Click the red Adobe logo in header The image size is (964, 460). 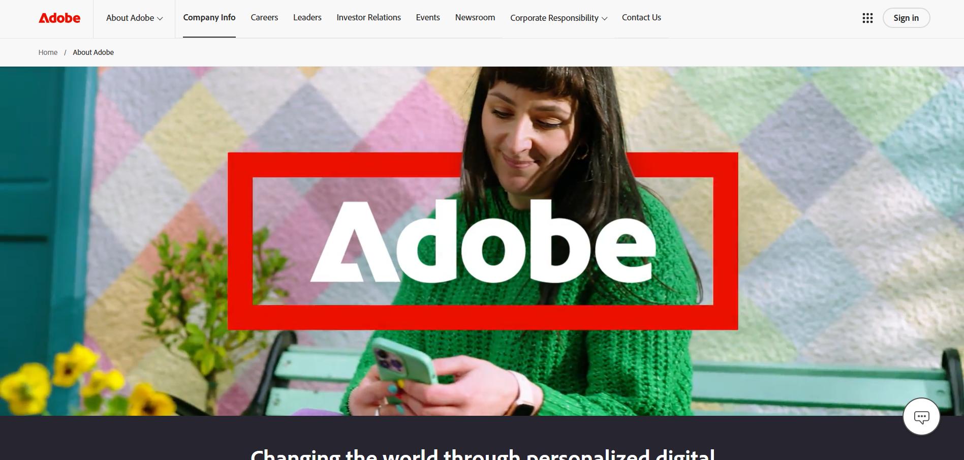(x=59, y=18)
